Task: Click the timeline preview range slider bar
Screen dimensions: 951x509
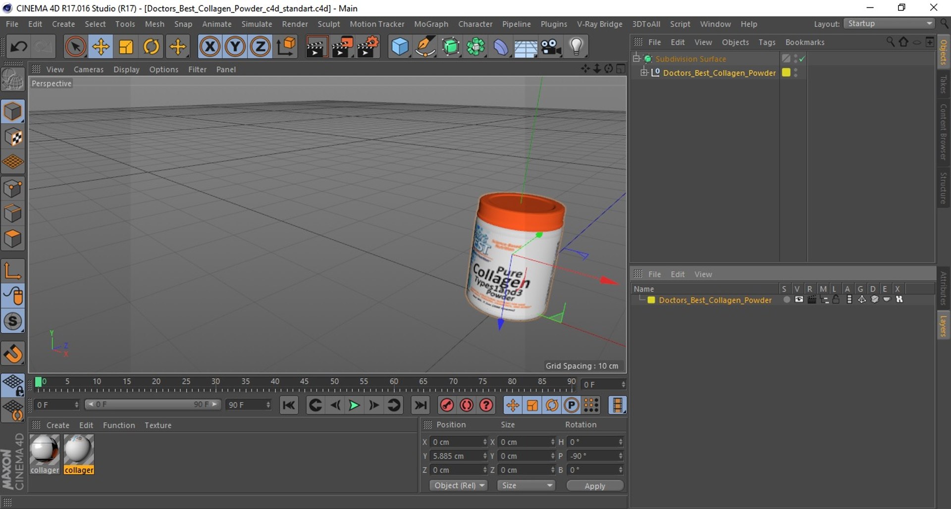Action: (152, 405)
